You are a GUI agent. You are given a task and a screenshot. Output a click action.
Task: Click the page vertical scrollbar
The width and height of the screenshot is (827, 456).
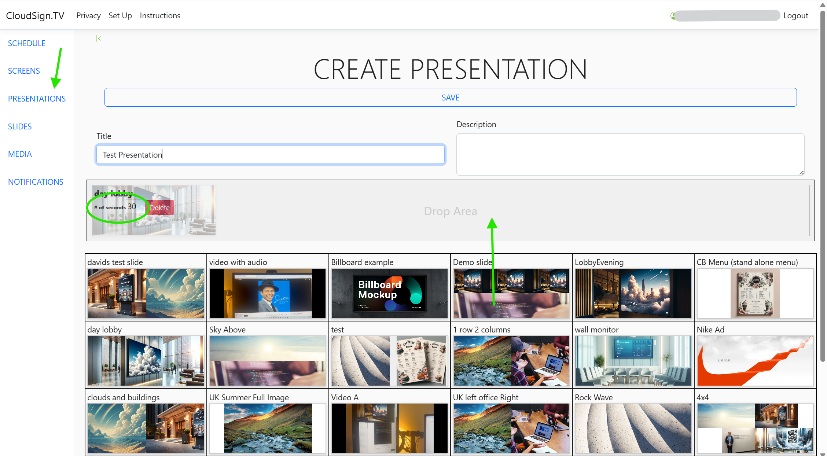823,183
